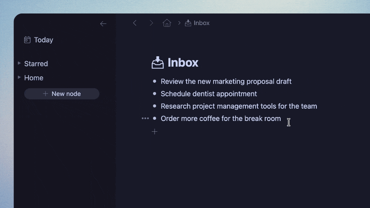The image size is (370, 208).
Task: Expand the Starred section triangle
Action: point(19,63)
